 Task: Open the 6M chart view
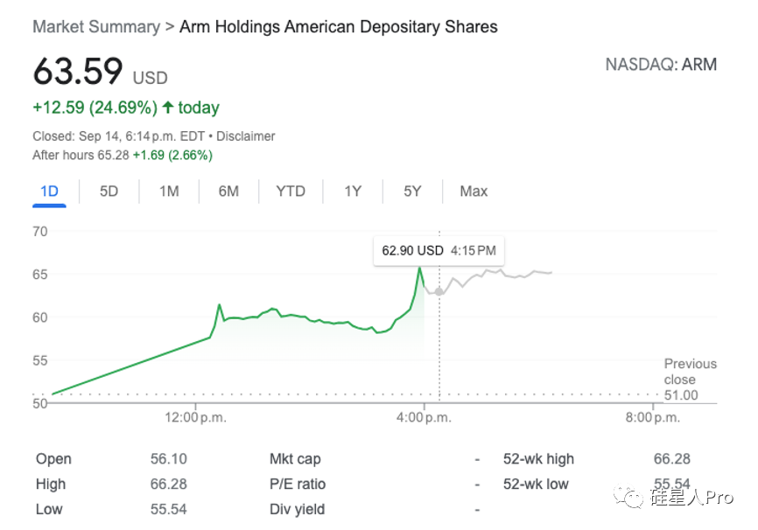[x=228, y=191]
